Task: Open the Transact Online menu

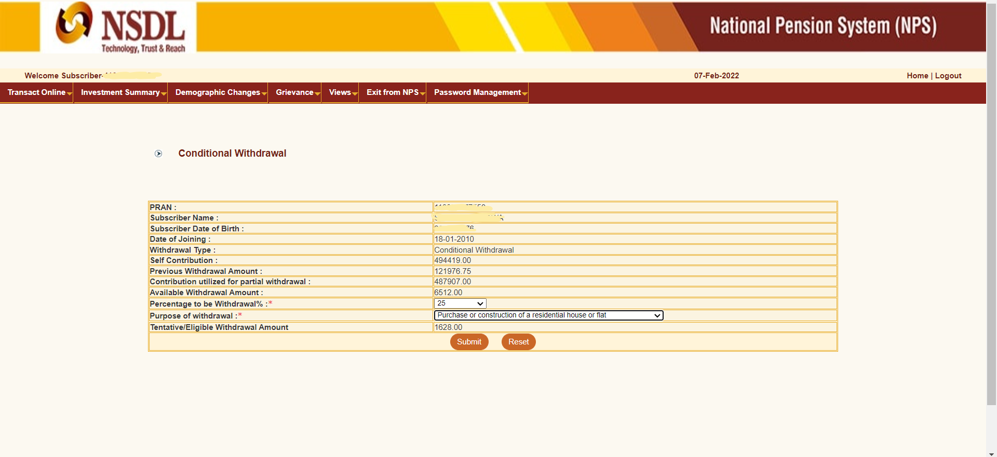Action: pos(37,93)
